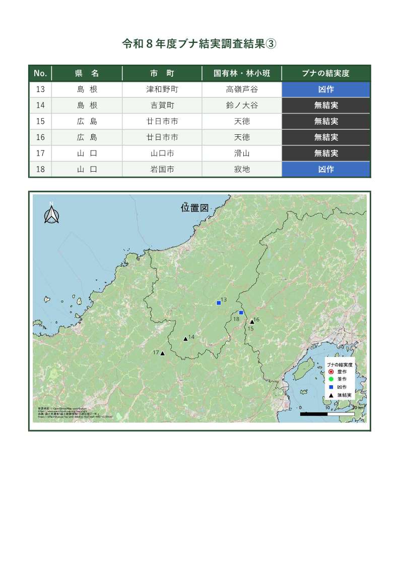The height and width of the screenshot is (567, 400).
Task: Click the number 18 table cell
Action: click(x=40, y=169)
